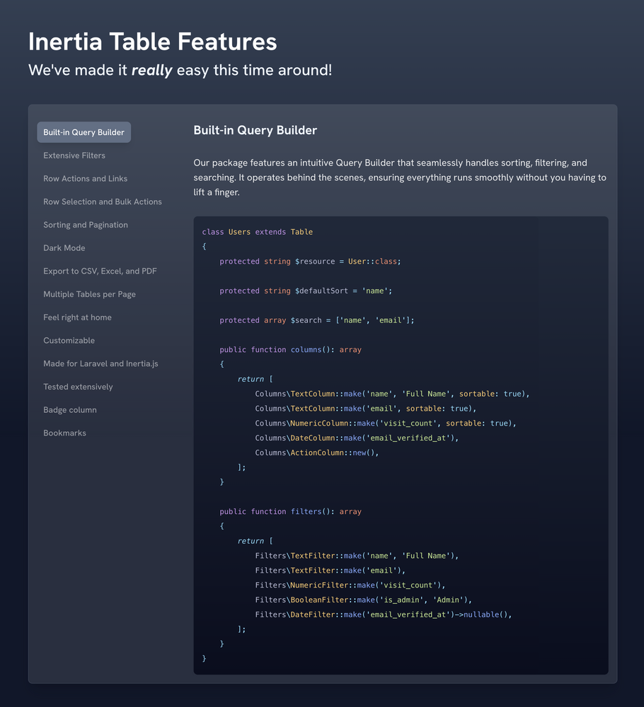Click 'public function filters(): array' line
The height and width of the screenshot is (707, 644).
point(290,511)
